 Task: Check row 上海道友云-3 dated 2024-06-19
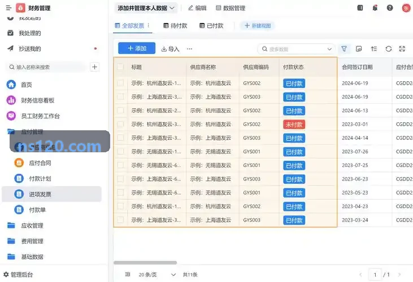[x=120, y=96]
